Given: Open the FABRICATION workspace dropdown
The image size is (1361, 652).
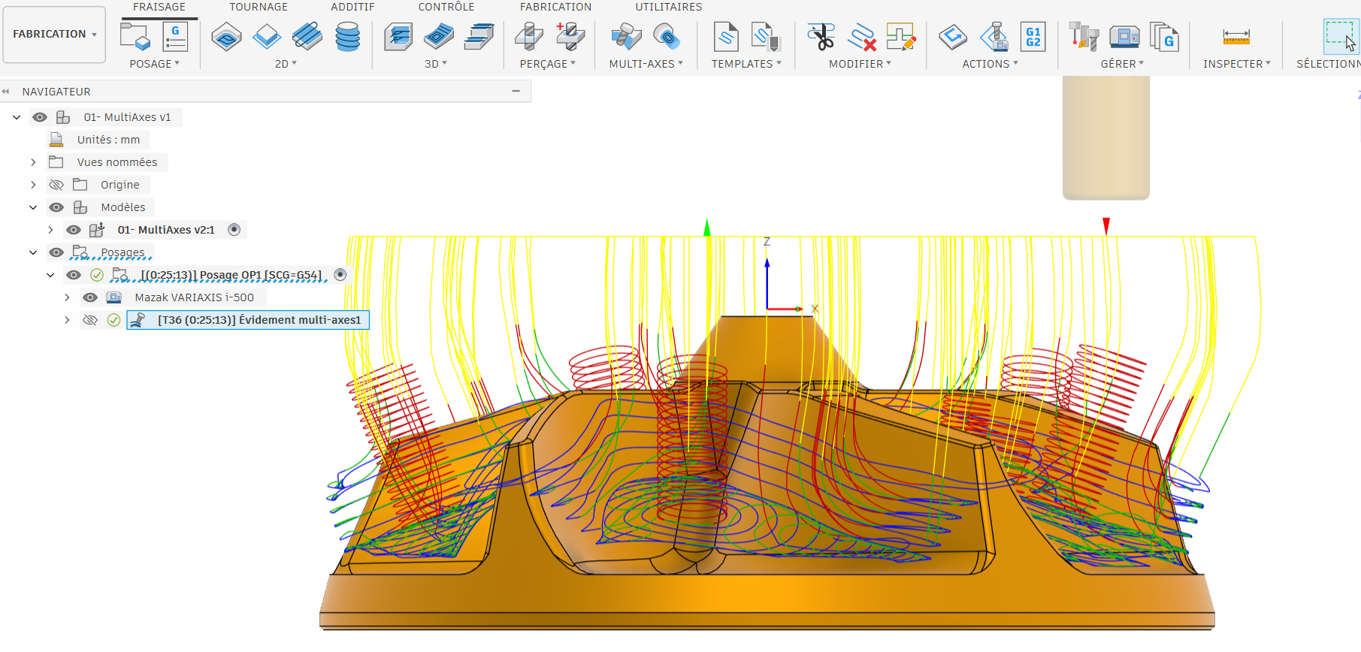Looking at the screenshot, I should pos(54,35).
